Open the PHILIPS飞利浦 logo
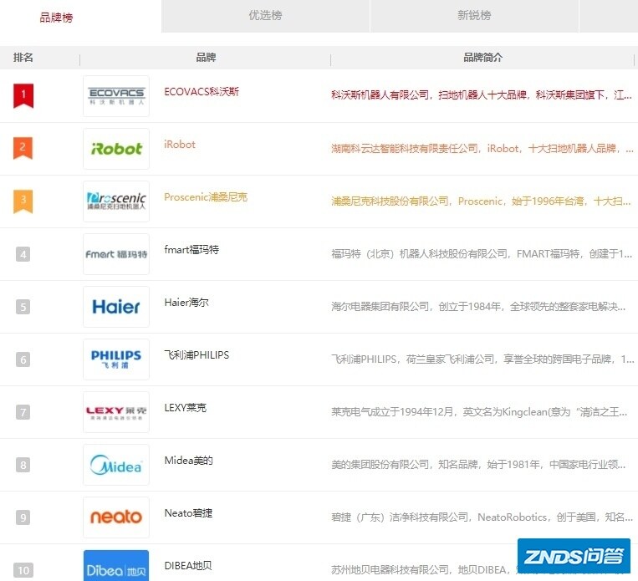This screenshot has width=638, height=581. (x=116, y=359)
